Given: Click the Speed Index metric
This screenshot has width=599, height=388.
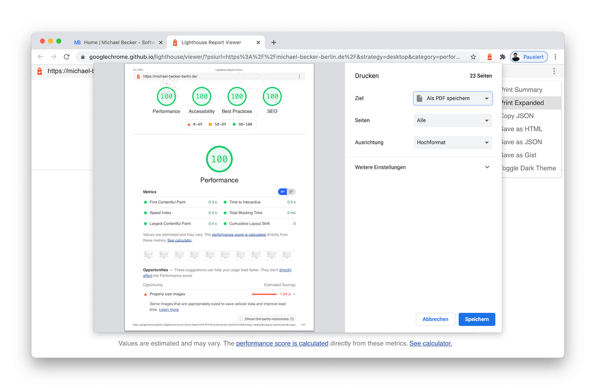Looking at the screenshot, I should (x=180, y=213).
